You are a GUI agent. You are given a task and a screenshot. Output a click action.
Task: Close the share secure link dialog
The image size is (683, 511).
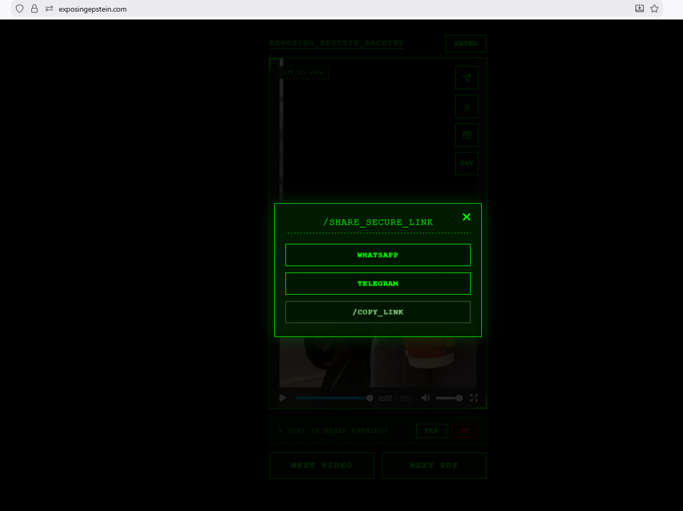467,217
